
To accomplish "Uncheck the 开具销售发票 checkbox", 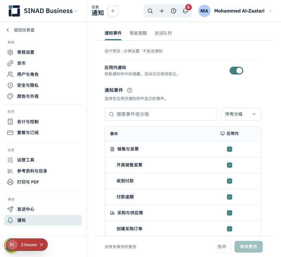I will (230, 165).
